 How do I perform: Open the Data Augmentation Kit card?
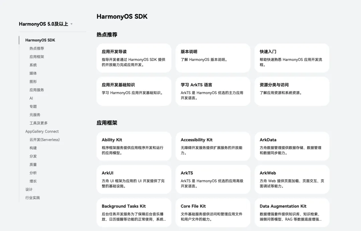292,213
